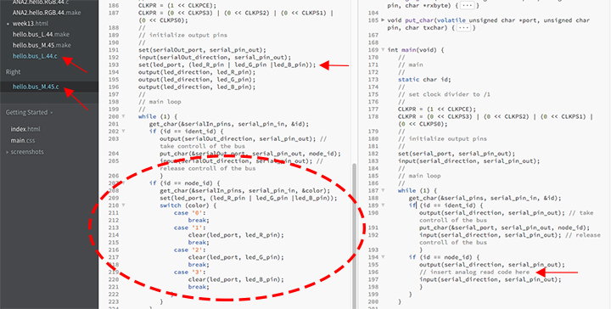The height and width of the screenshot is (309, 611).
Task: Click 'set(serial_port, serial_pin_out);' on line 182
Action: click(x=457, y=154)
